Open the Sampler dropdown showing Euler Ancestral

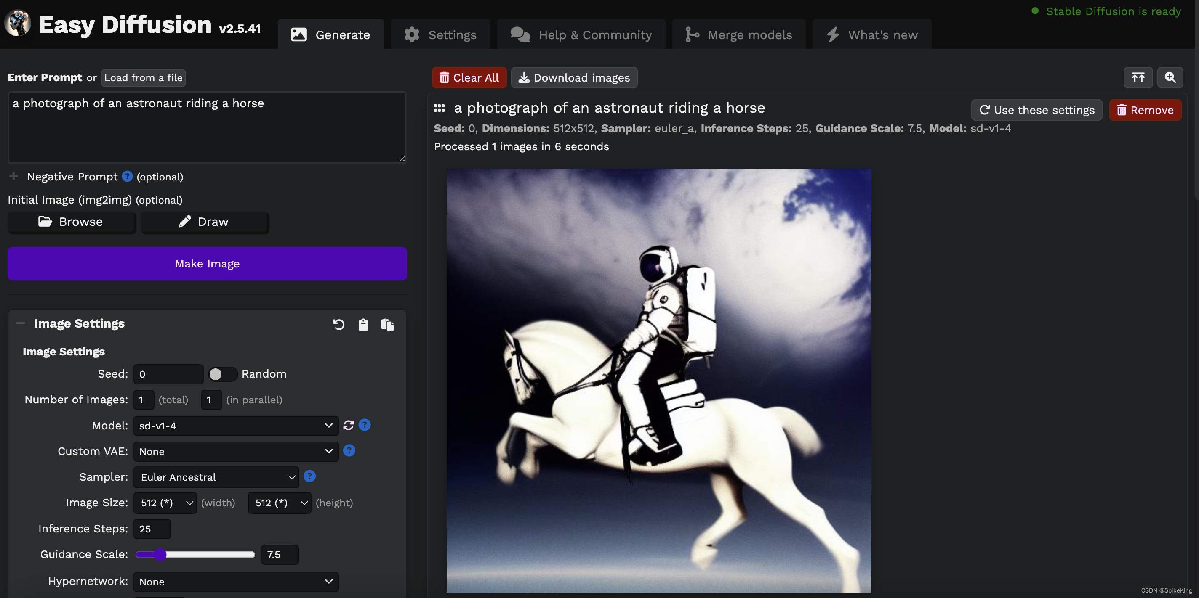[x=216, y=477]
